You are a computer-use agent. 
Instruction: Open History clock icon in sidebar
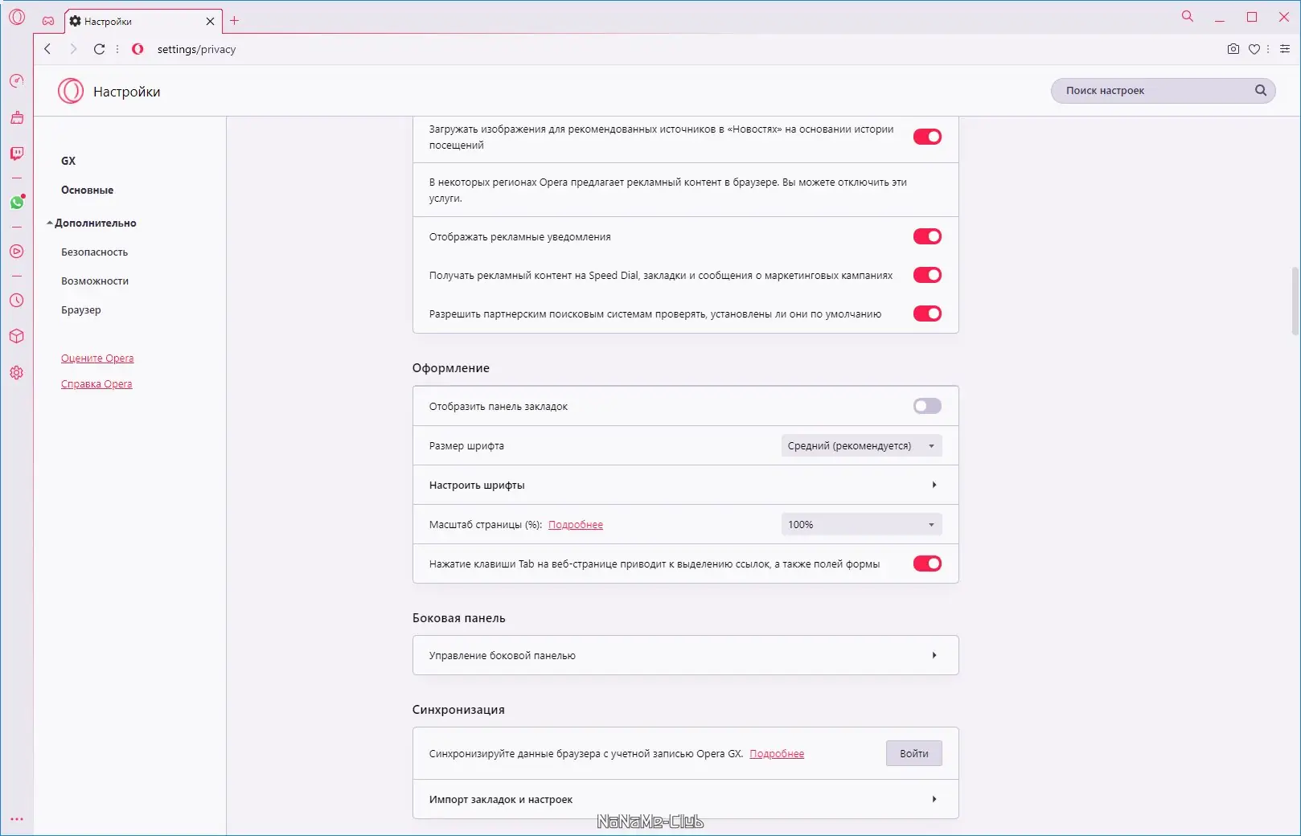pos(17,301)
